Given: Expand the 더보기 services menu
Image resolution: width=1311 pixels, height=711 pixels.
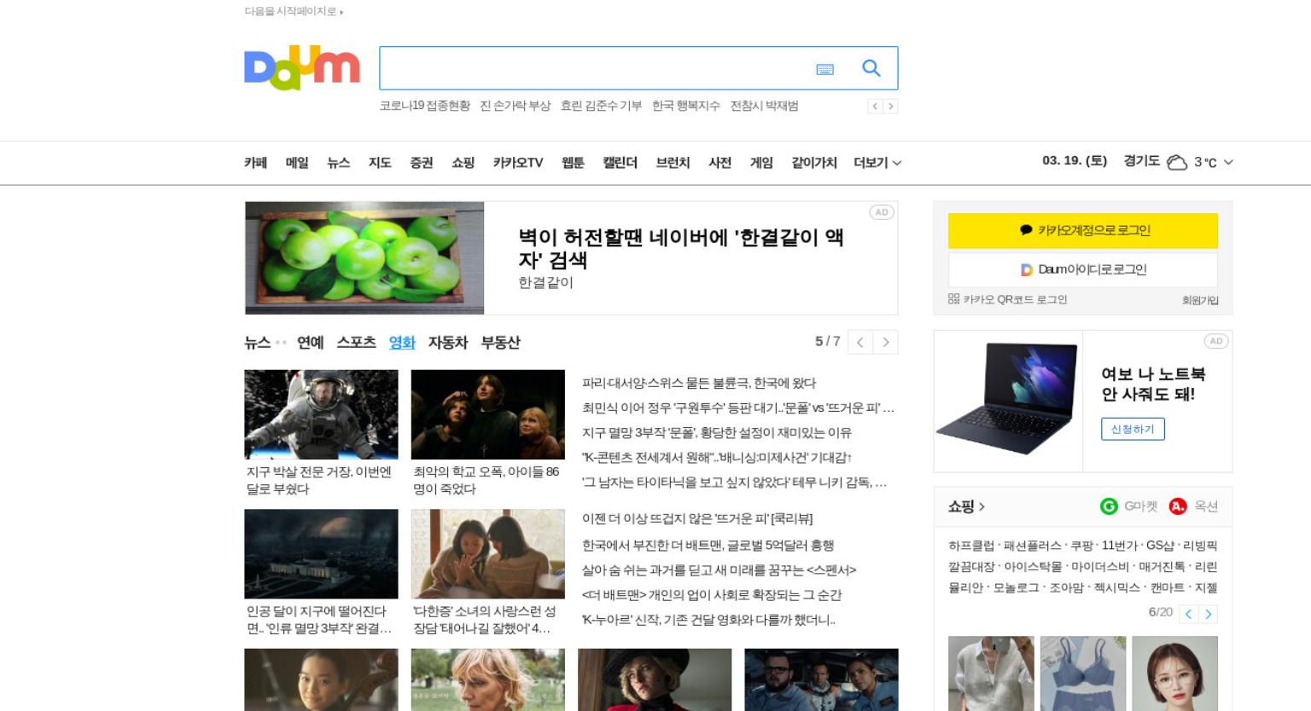Looking at the screenshot, I should [877, 163].
